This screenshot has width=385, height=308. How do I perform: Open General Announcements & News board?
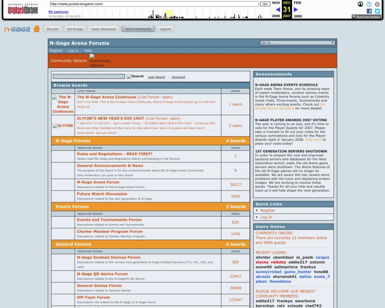pos(110,166)
